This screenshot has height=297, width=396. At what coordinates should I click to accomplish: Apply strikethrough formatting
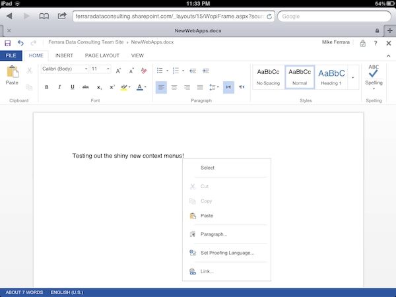(x=86, y=87)
